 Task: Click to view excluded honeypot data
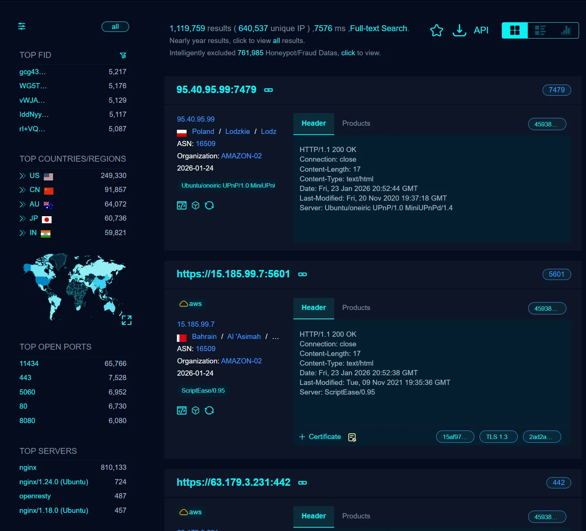point(348,53)
